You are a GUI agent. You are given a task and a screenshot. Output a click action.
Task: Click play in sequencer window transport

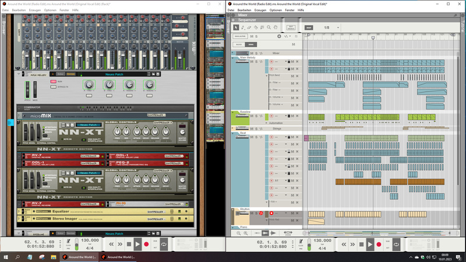coord(370,245)
